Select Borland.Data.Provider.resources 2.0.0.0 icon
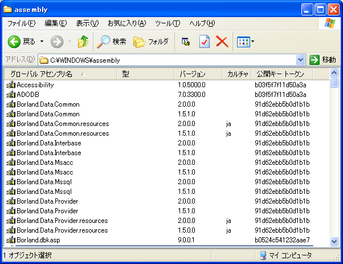 point(11,221)
